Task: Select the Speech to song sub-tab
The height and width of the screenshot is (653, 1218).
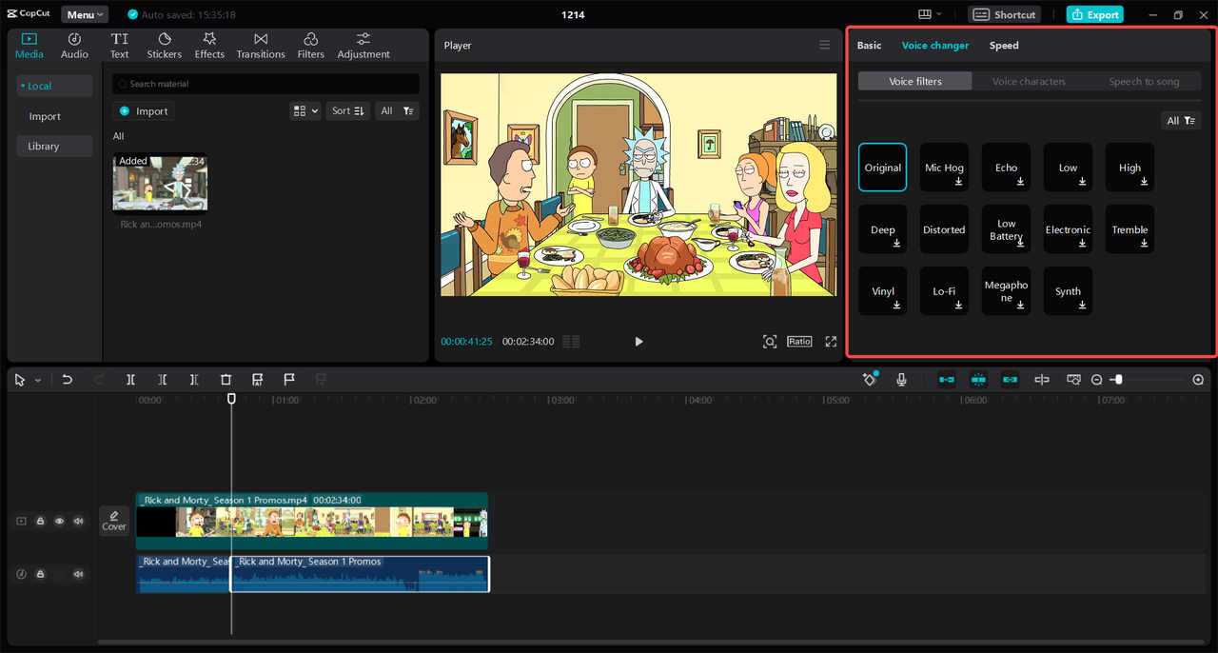Action: [1144, 82]
